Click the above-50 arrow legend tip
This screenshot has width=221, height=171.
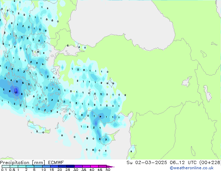(x=110, y=166)
